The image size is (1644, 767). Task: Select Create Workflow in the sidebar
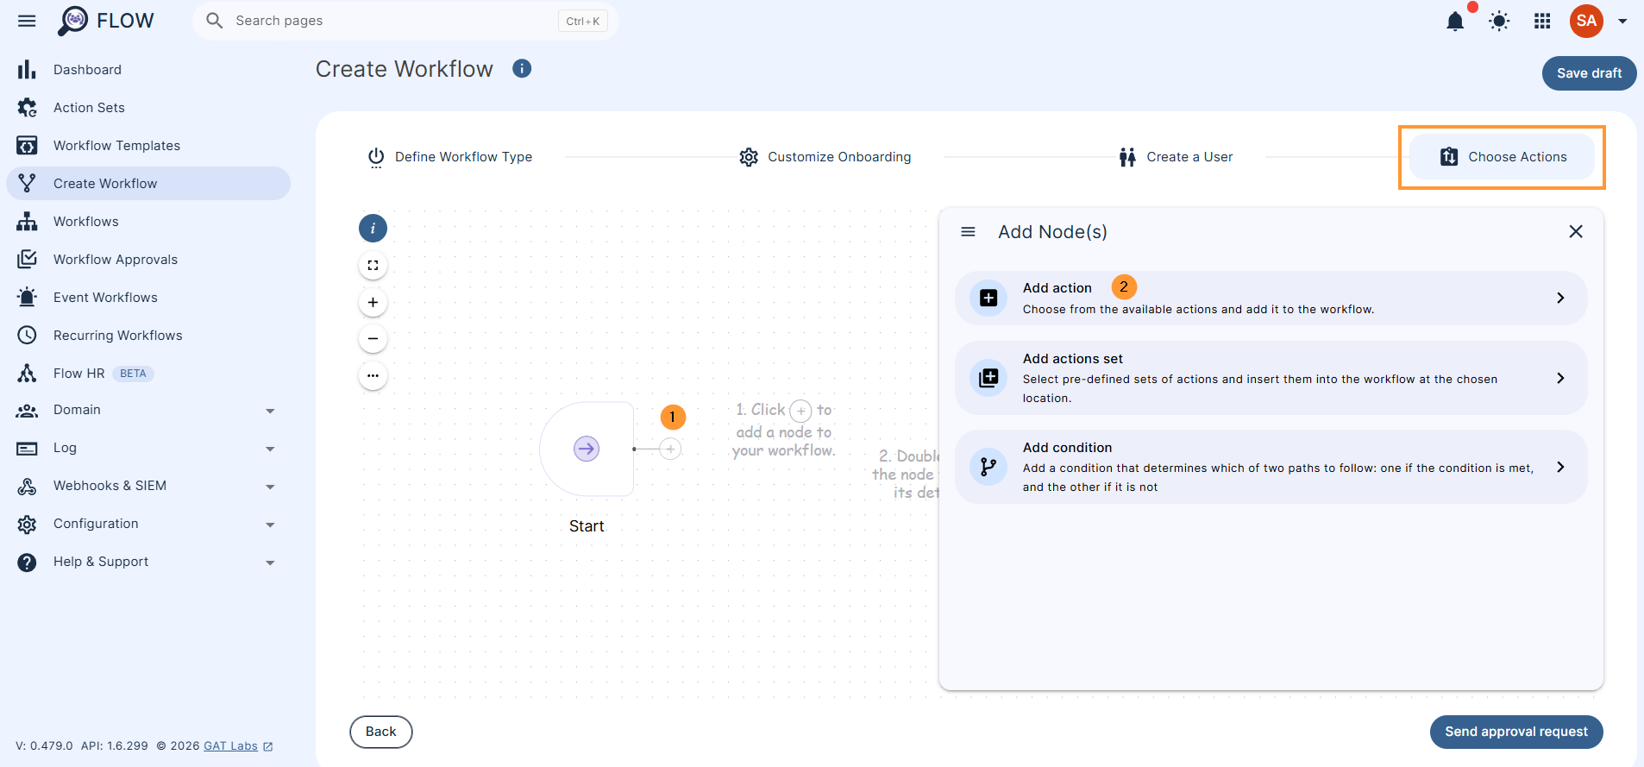pyautogui.click(x=148, y=184)
